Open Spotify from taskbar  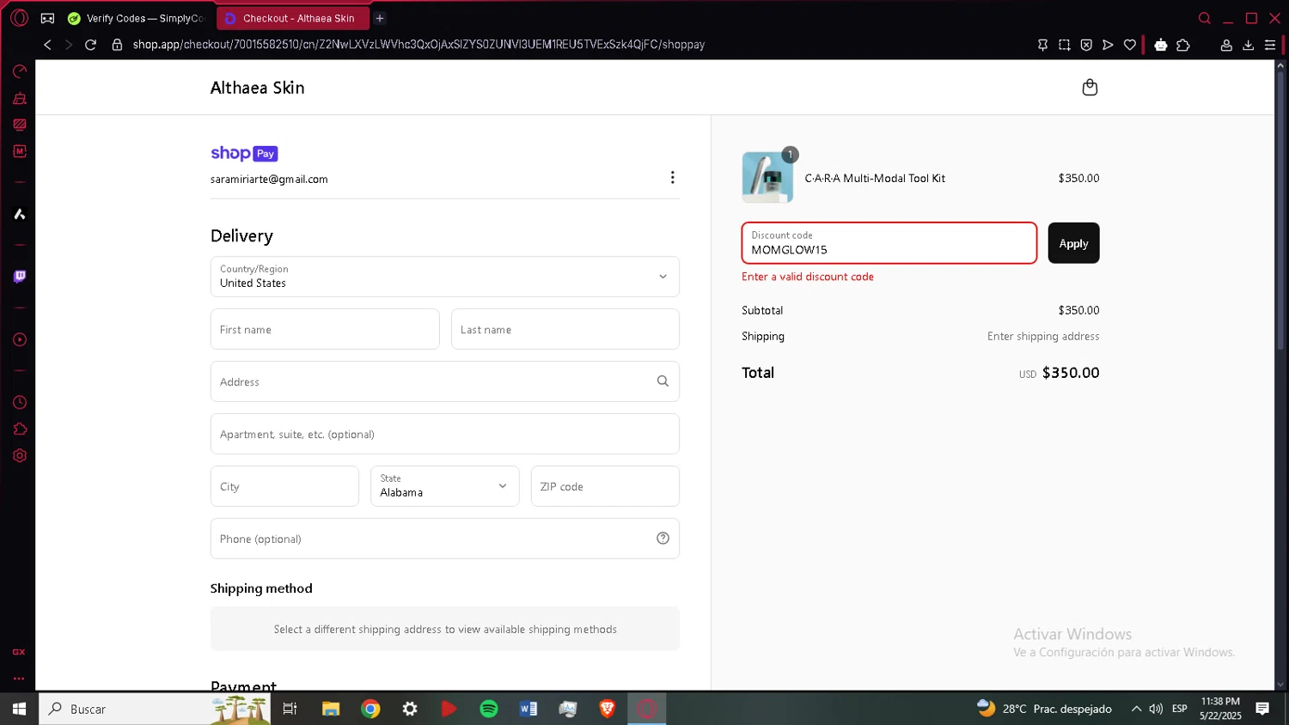coord(489,709)
